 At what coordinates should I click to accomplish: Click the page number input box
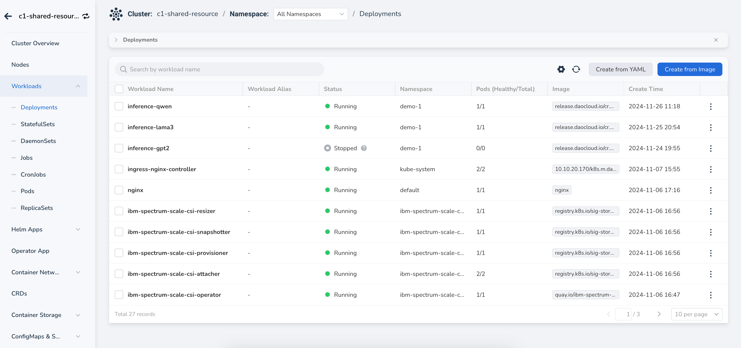[623, 314]
